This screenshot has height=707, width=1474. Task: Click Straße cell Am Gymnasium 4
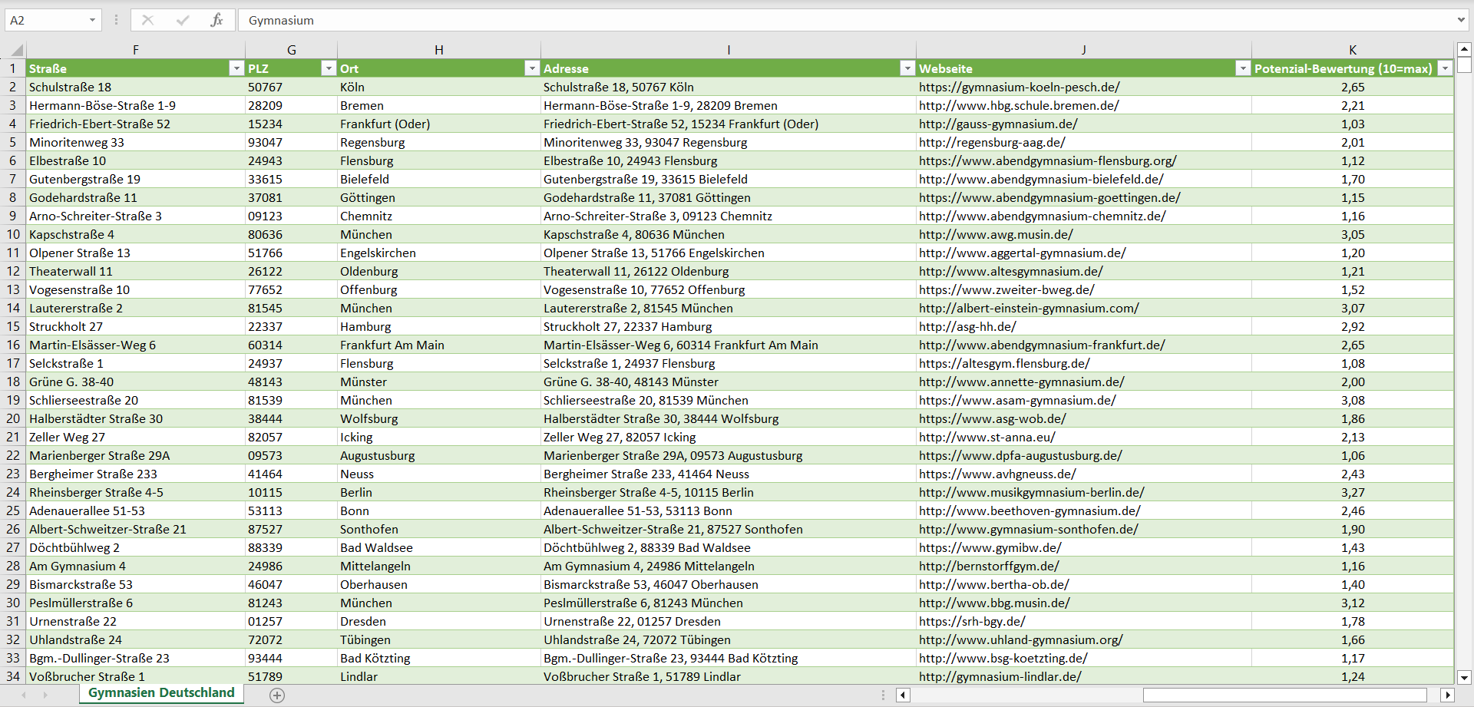135,566
